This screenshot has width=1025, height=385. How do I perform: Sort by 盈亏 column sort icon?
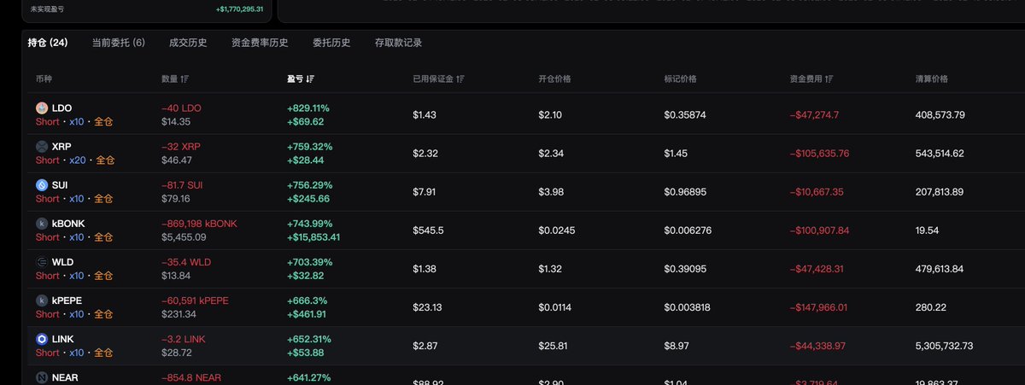310,79
